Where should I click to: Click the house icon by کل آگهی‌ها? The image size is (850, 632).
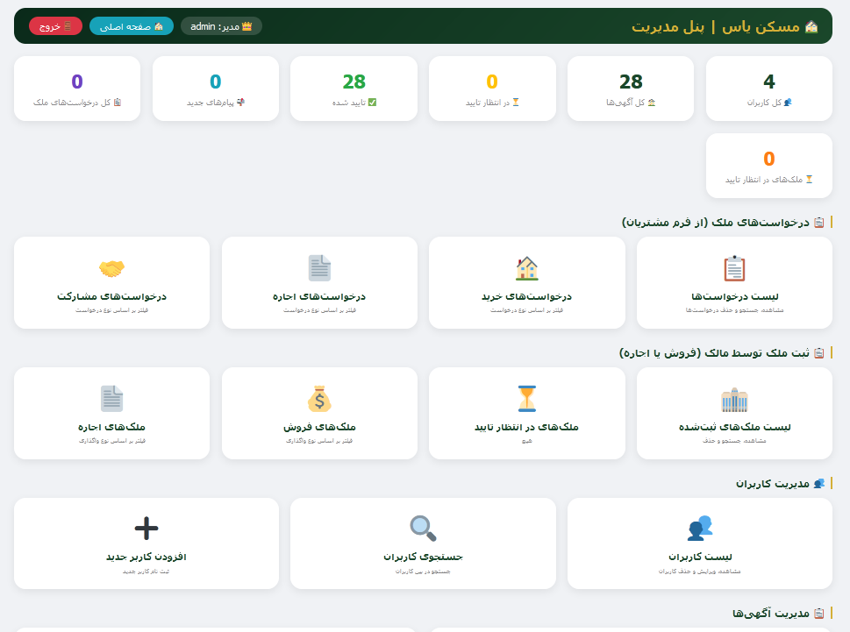(652, 102)
